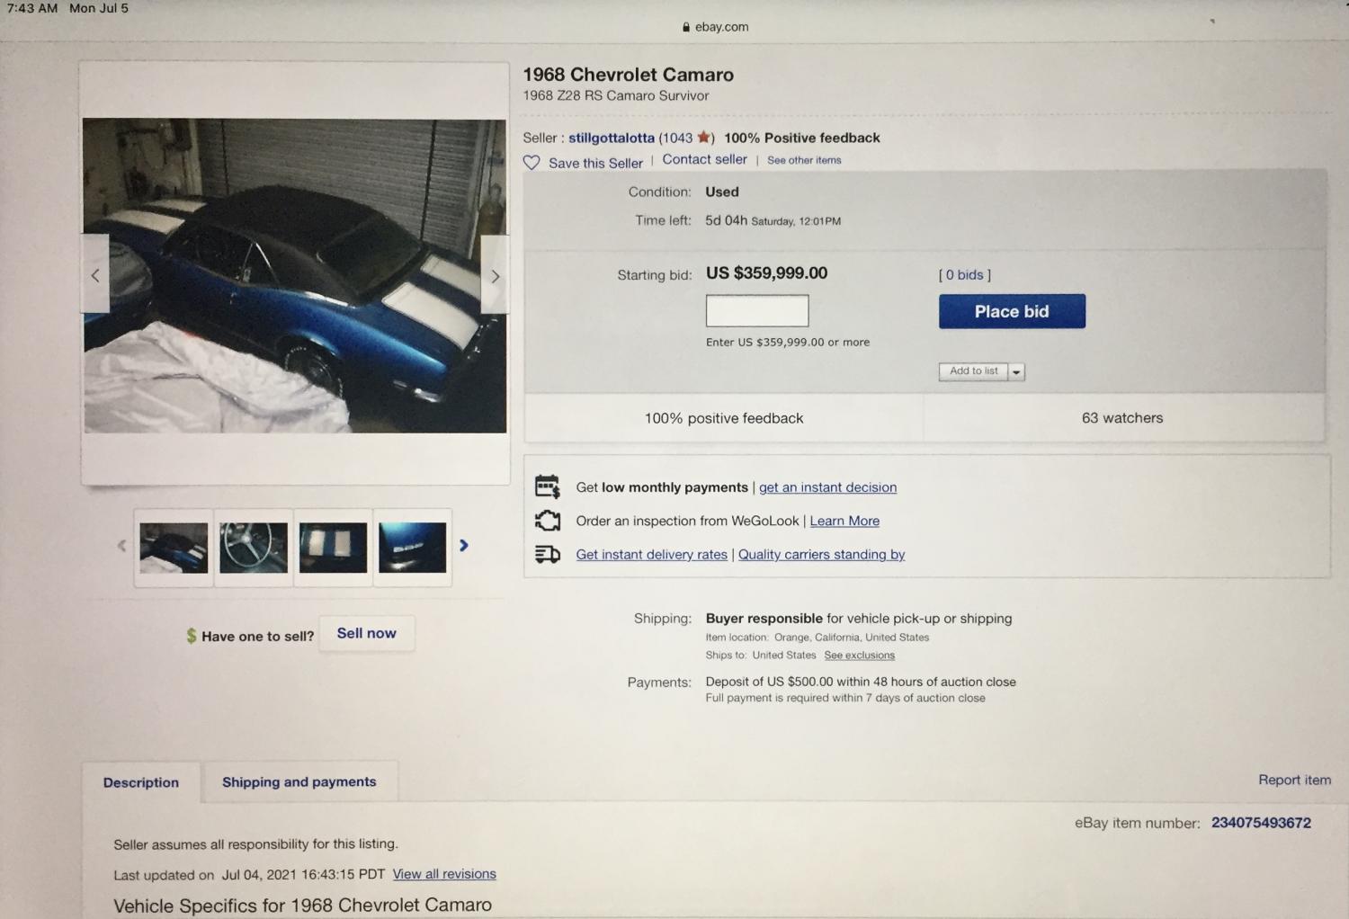The image size is (1349, 919).
Task: Show previous photo with left gallery arrow
Action: tap(95, 274)
